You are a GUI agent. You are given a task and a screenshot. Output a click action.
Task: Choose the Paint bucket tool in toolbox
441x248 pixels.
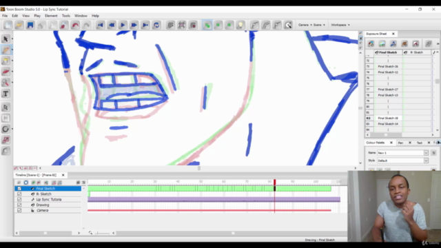[x=6, y=61]
